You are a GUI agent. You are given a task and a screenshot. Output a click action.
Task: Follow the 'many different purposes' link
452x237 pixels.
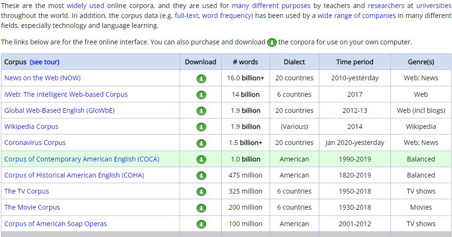tap(271, 6)
